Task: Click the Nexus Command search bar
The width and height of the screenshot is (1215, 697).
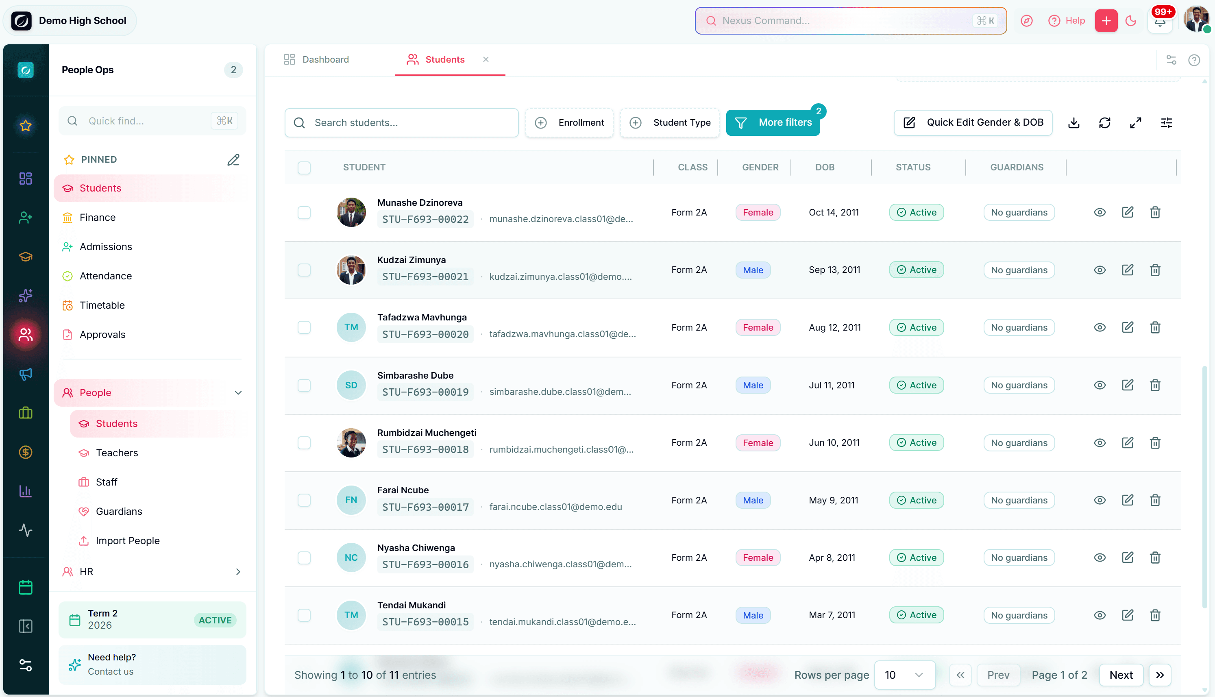Action: pyautogui.click(x=850, y=21)
